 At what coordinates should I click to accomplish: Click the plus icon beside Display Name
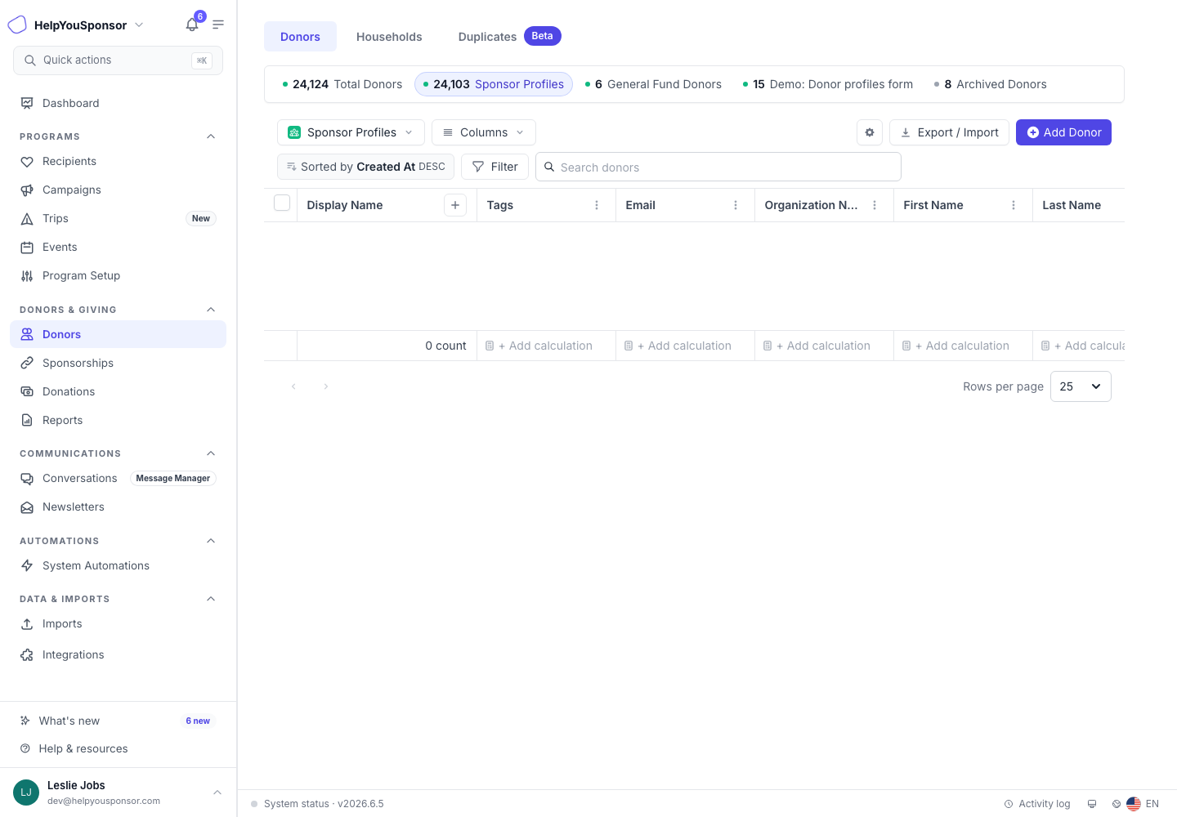click(x=455, y=205)
